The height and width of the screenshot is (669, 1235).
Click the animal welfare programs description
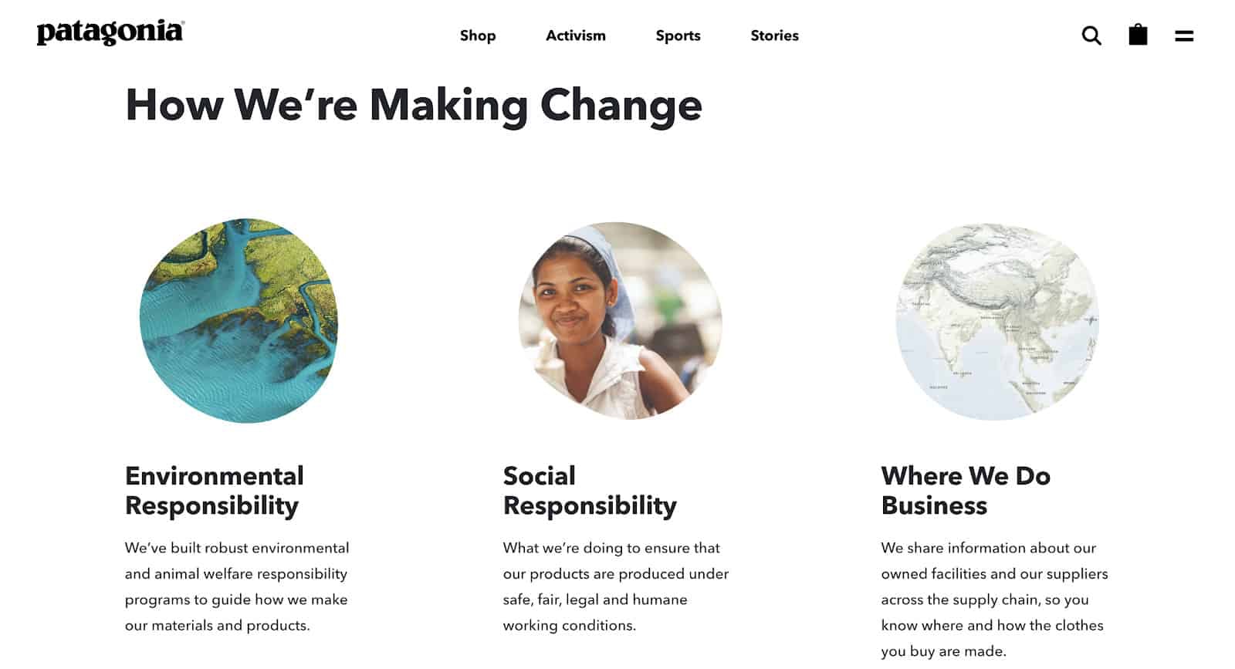pyautogui.click(x=237, y=586)
